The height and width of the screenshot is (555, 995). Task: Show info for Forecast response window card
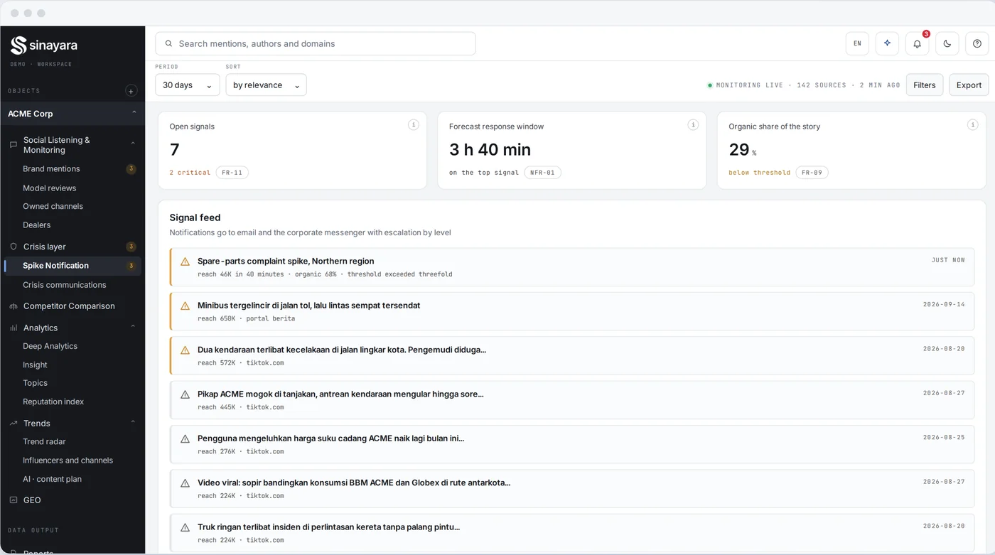(x=693, y=124)
